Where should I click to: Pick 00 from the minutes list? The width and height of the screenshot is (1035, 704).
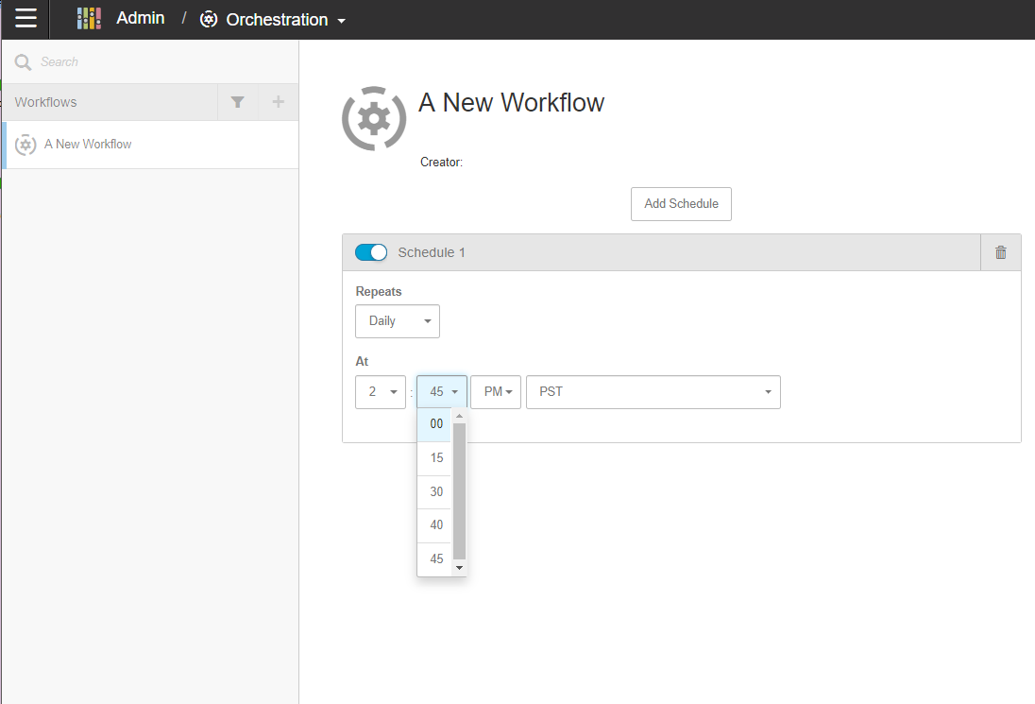(x=436, y=424)
